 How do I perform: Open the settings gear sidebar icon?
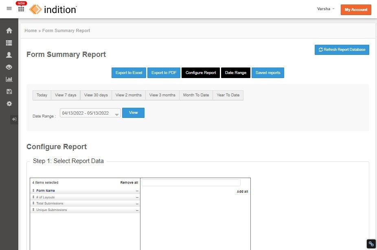(x=9, y=104)
